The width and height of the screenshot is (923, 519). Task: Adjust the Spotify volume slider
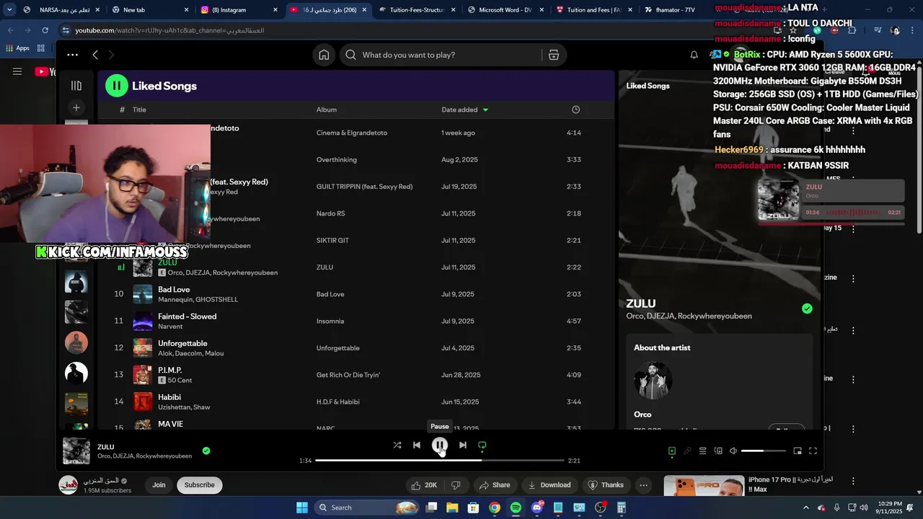764,451
